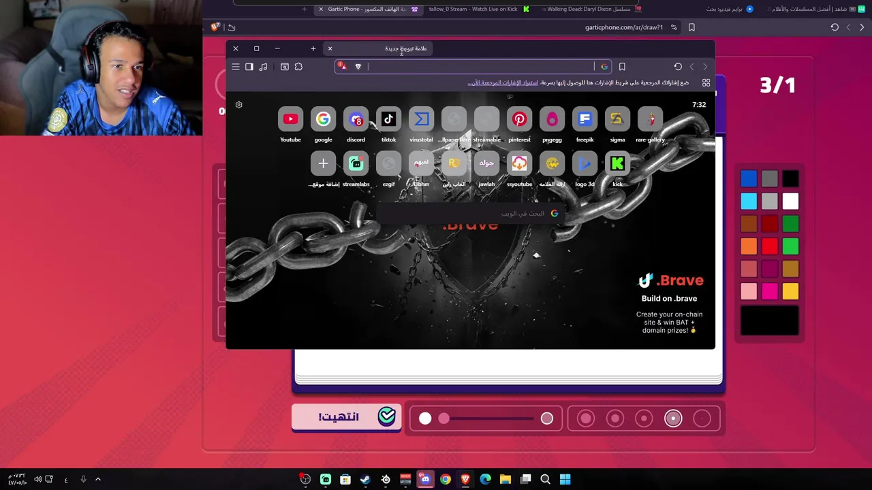The image size is (872, 490).
Task: Select red color swatch in Gartic palette
Action: (770, 246)
